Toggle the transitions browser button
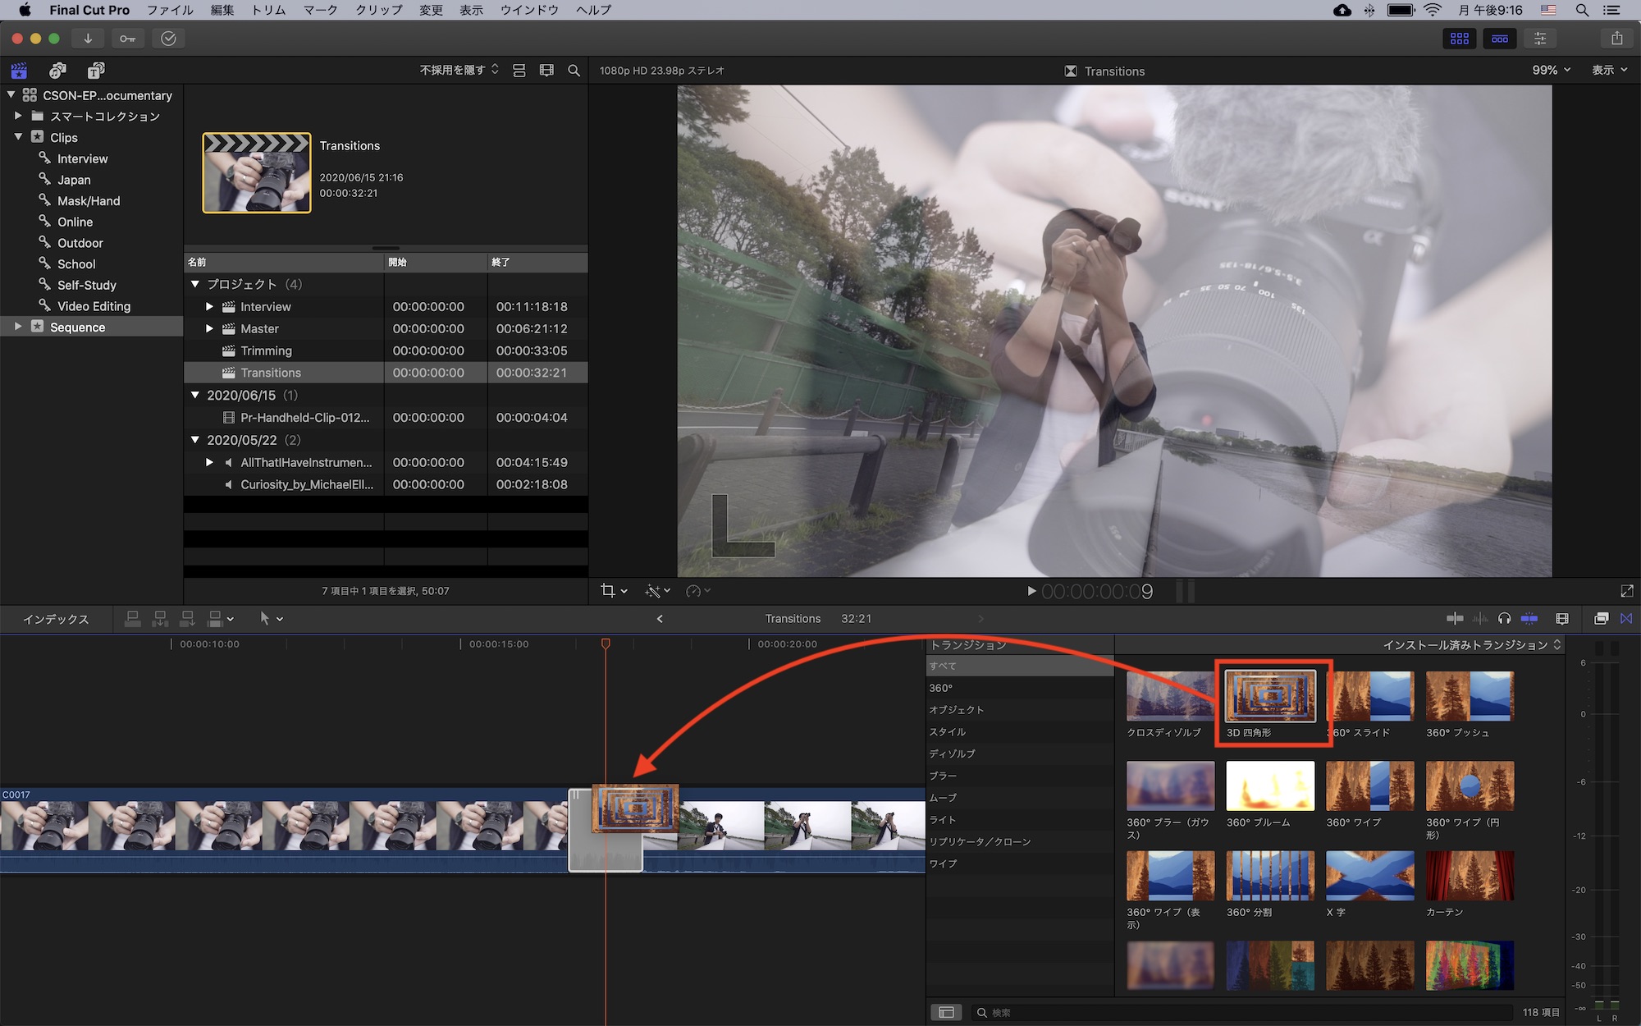The height and width of the screenshot is (1026, 1641). pyautogui.click(x=1626, y=619)
